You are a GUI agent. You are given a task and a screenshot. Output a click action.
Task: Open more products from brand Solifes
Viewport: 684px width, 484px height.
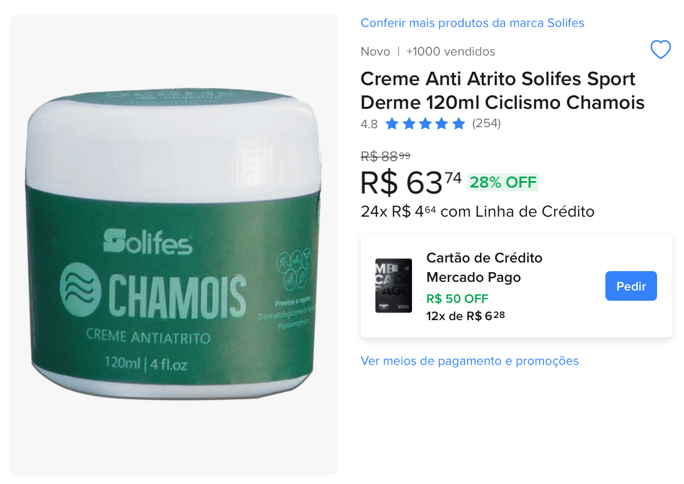(x=472, y=23)
